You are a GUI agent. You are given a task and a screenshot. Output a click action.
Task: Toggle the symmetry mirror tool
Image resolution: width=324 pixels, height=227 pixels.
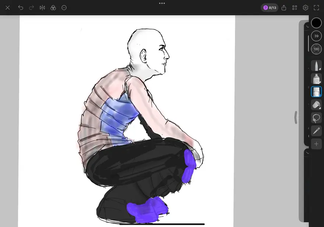coord(42,8)
